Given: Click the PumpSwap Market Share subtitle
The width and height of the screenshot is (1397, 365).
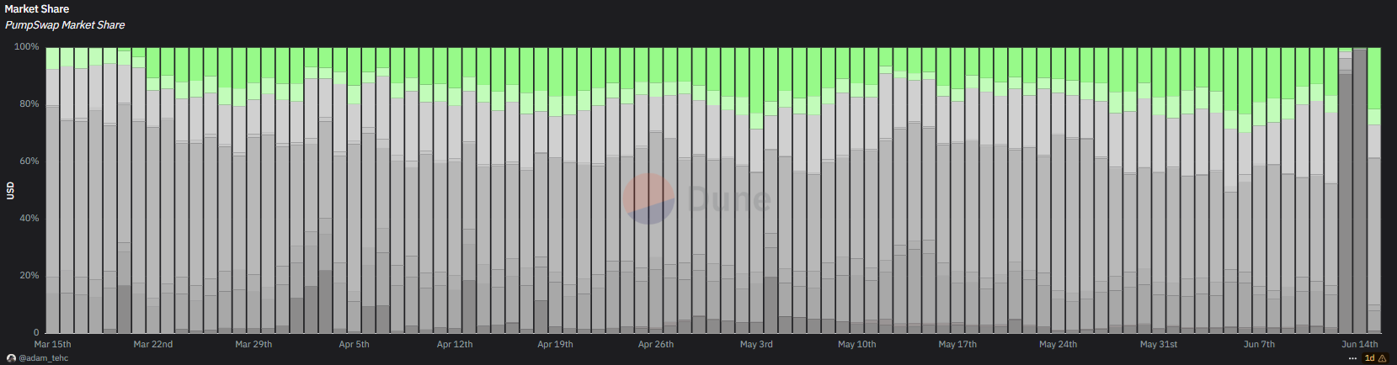Looking at the screenshot, I should coord(65,25).
